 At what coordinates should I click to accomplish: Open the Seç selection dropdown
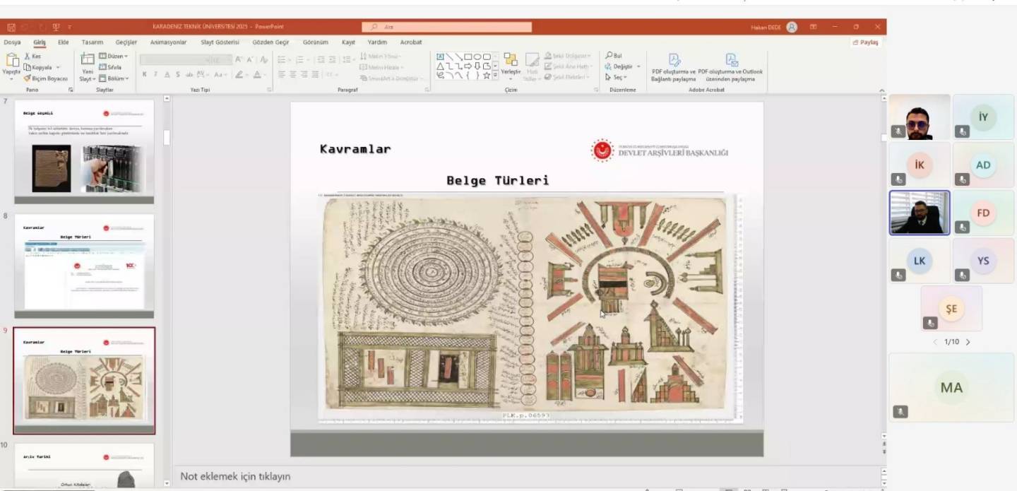point(616,77)
